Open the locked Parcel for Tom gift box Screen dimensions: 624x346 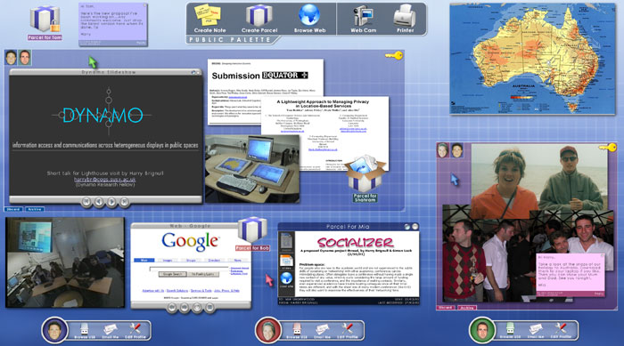tap(45, 22)
